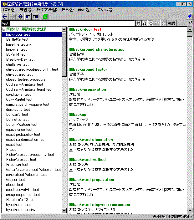Viewport: 194px width, 220px height.
Task: Click the left-pane layout icon
Action: 28,17
